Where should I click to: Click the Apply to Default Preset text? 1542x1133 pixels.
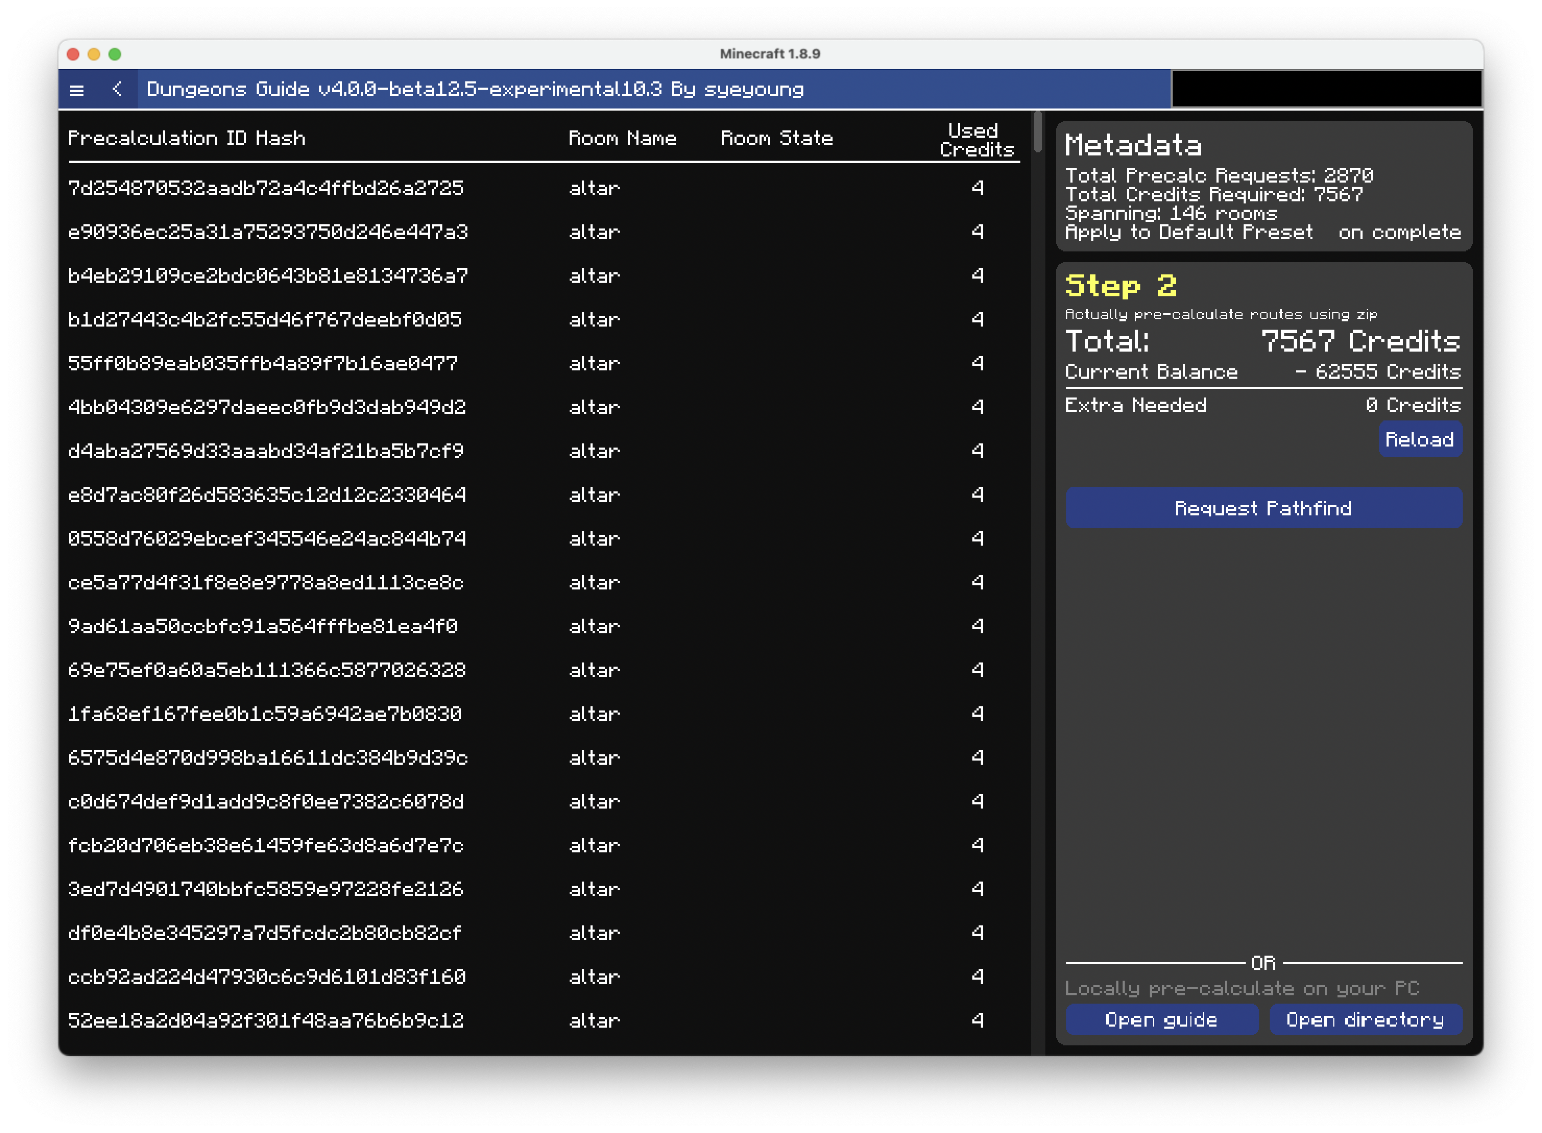(x=1189, y=233)
